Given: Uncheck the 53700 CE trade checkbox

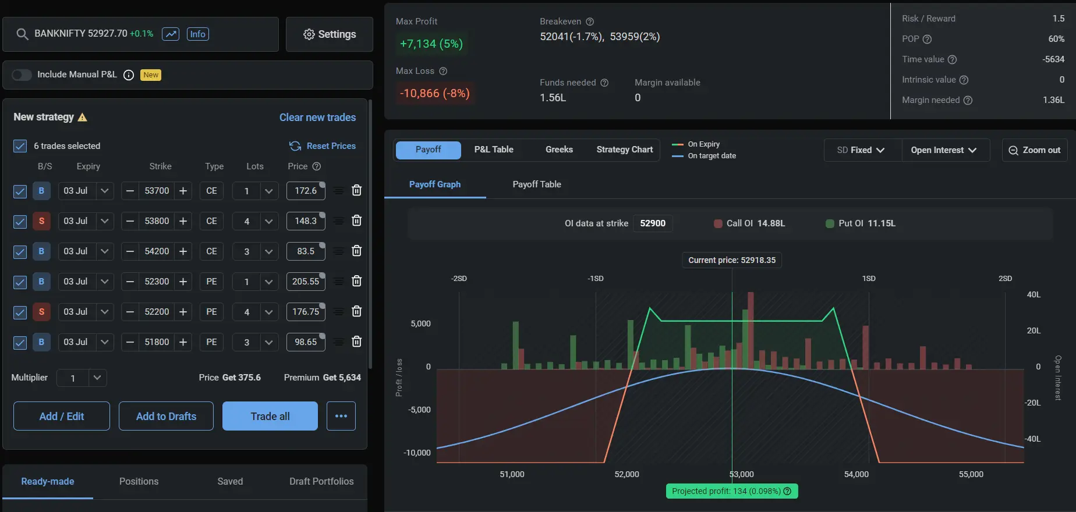Looking at the screenshot, I should [20, 191].
